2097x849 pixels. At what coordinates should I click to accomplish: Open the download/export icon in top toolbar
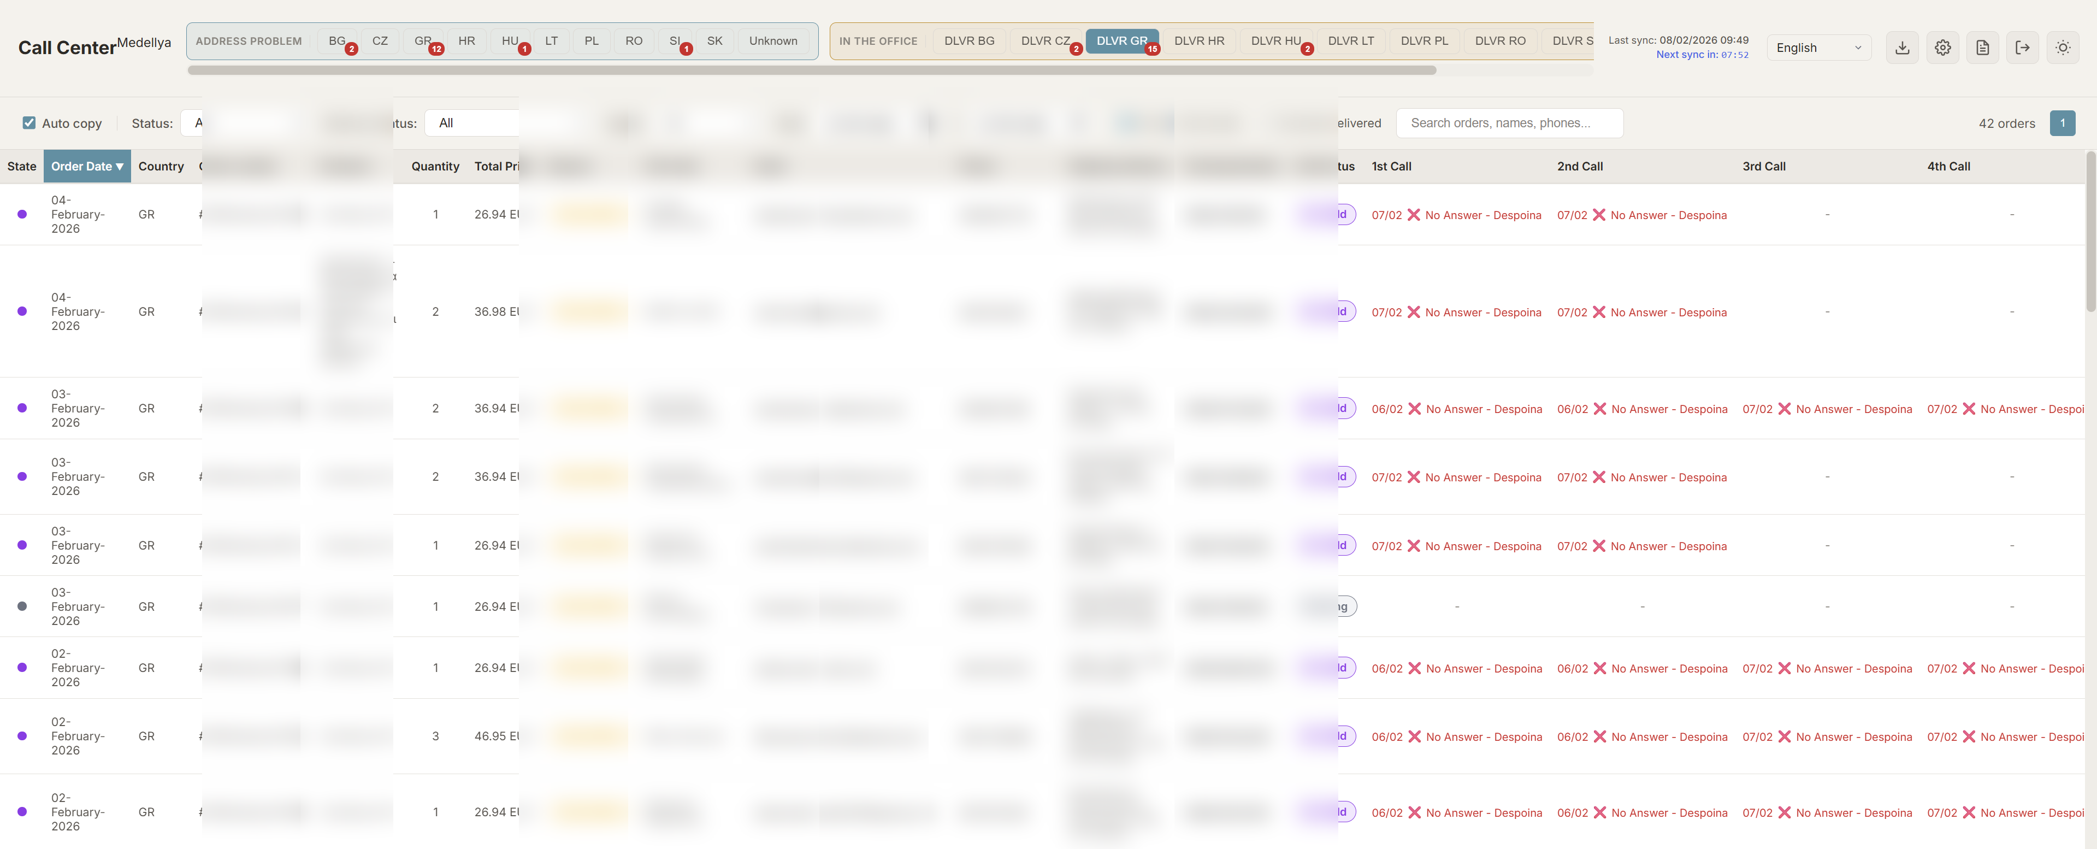click(x=1903, y=47)
